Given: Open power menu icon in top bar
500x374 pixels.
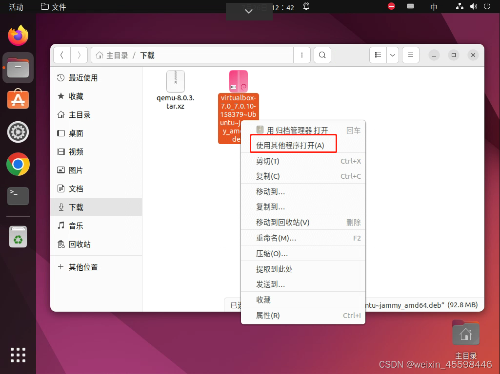Looking at the screenshot, I should tap(487, 6).
